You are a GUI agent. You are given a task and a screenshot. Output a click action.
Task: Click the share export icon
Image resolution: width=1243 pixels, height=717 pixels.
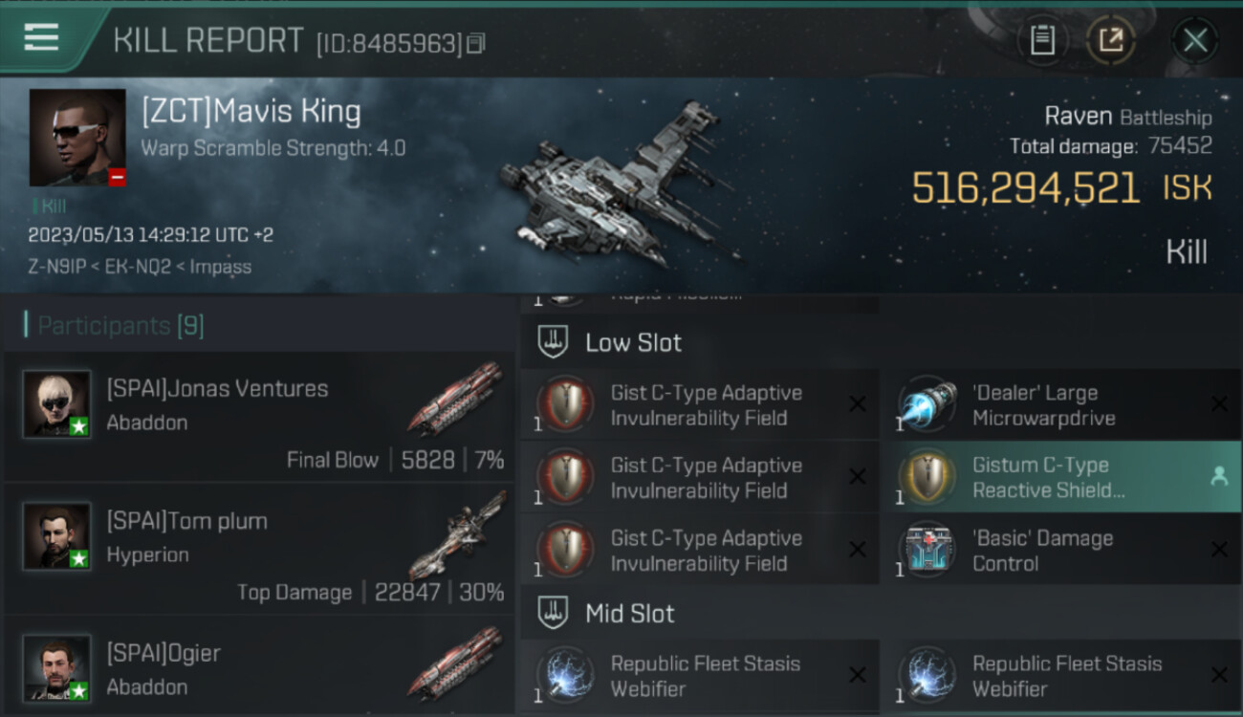click(1110, 40)
